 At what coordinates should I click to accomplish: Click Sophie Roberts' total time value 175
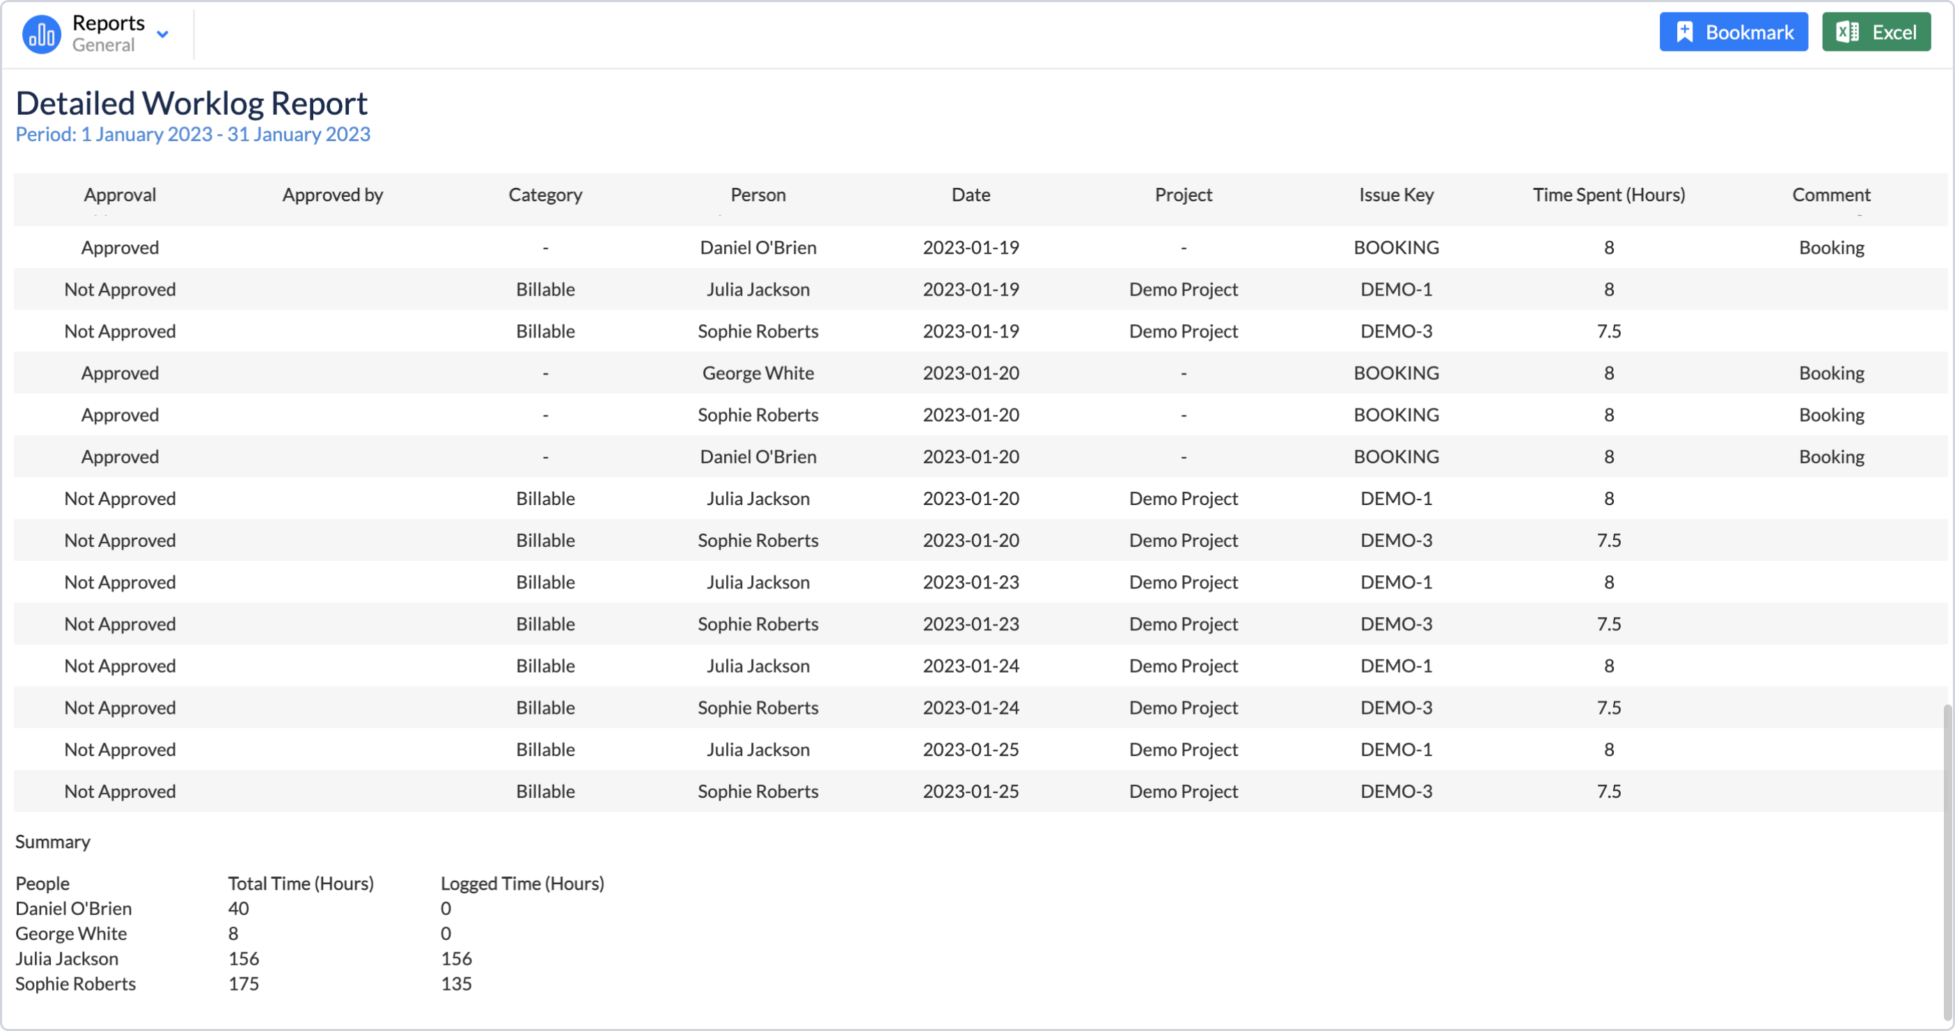[x=243, y=983]
